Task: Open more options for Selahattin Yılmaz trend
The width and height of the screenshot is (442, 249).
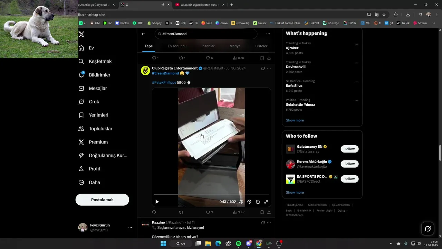Action: click(356, 101)
